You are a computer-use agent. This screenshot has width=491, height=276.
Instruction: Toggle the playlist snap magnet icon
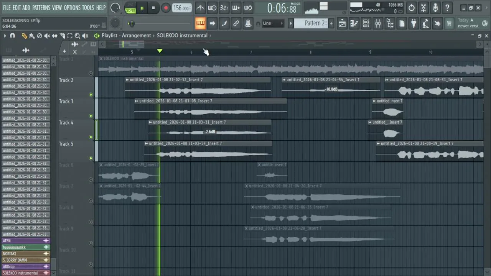[x=12, y=36]
